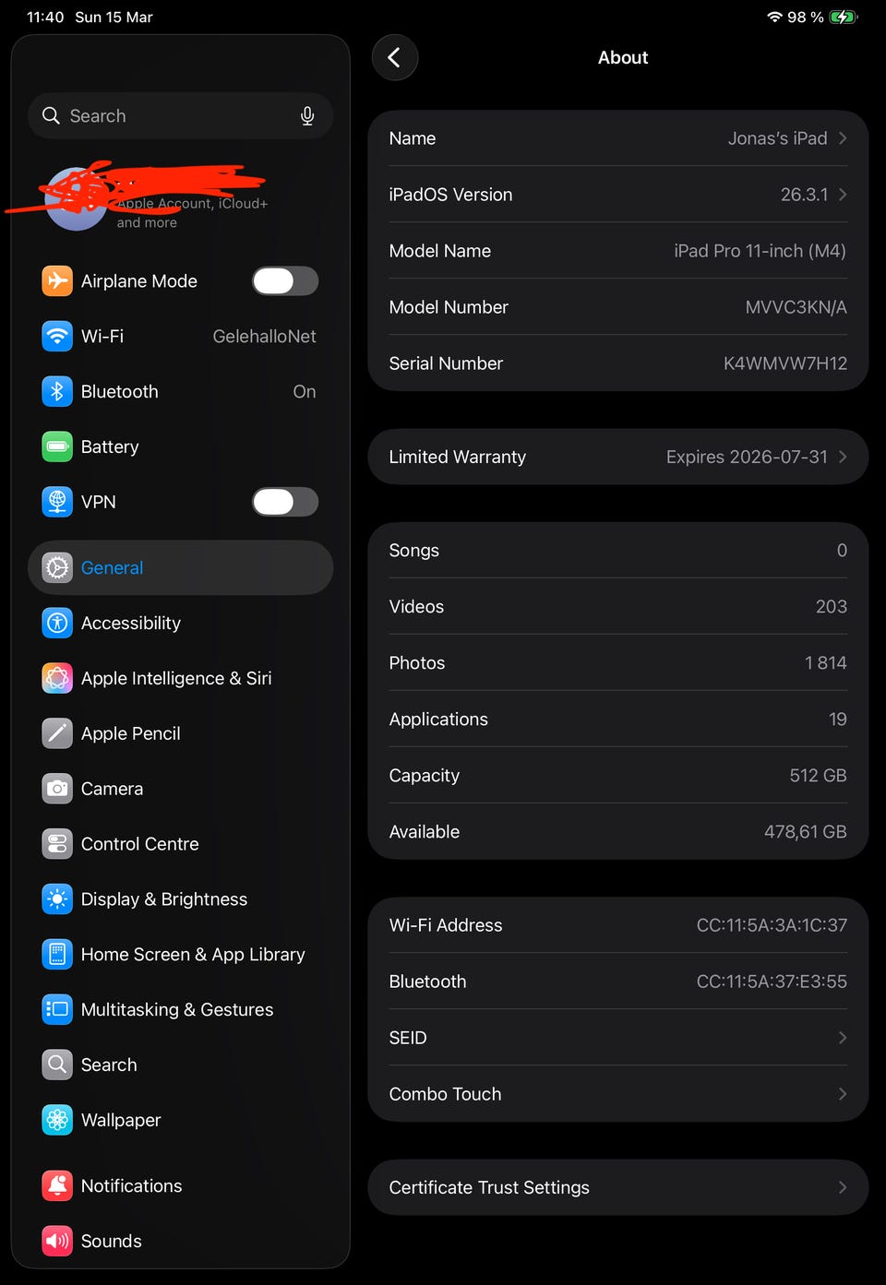886x1285 pixels.
Task: Tap Apple Intelligence & Siri icon
Action: (57, 678)
